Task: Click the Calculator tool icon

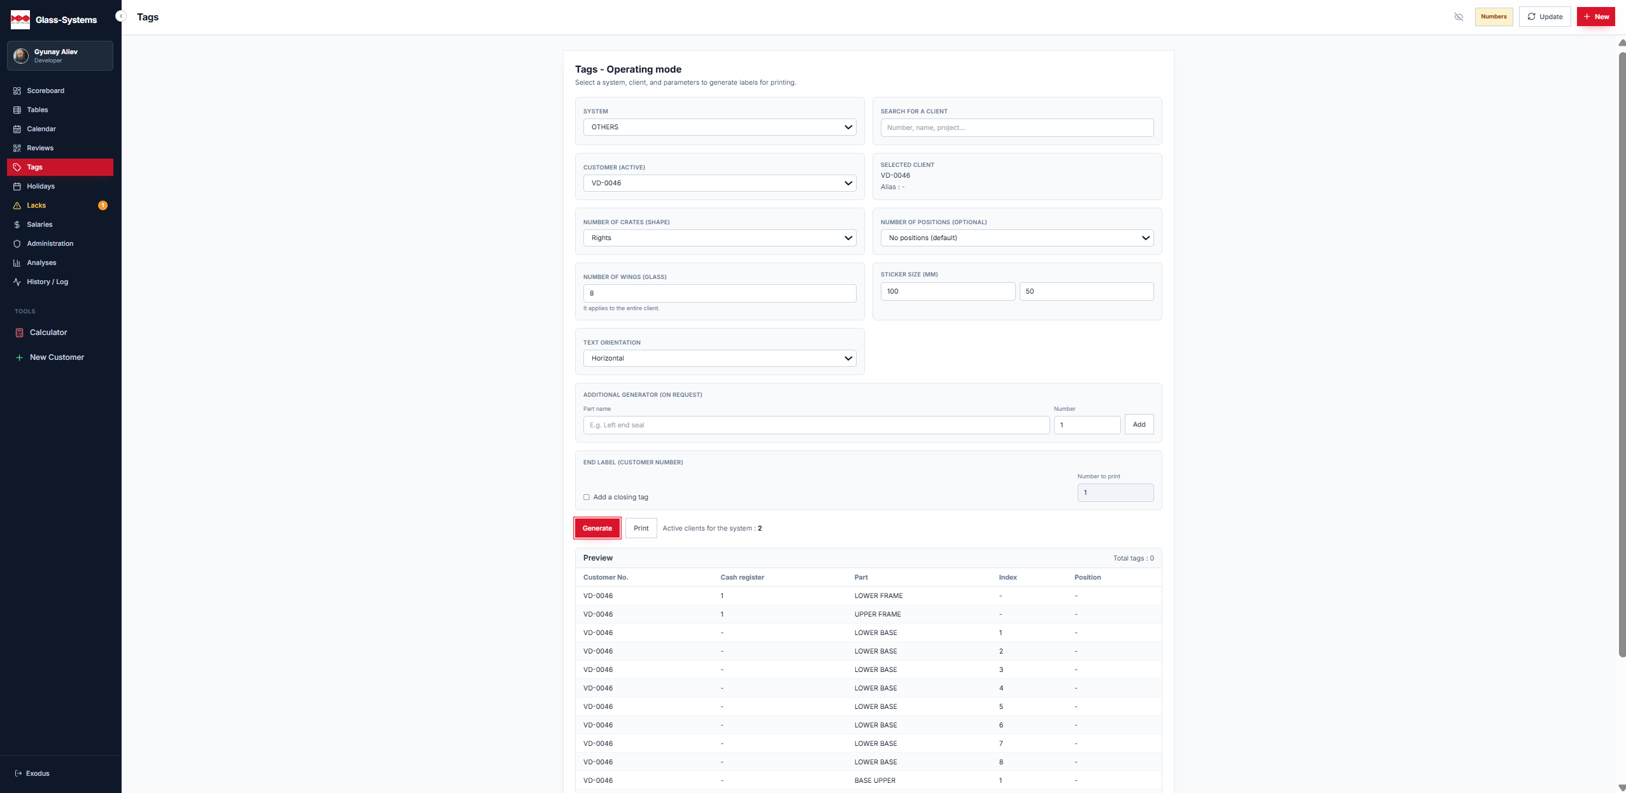Action: click(19, 332)
